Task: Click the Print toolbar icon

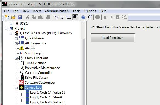Action: (48, 17)
